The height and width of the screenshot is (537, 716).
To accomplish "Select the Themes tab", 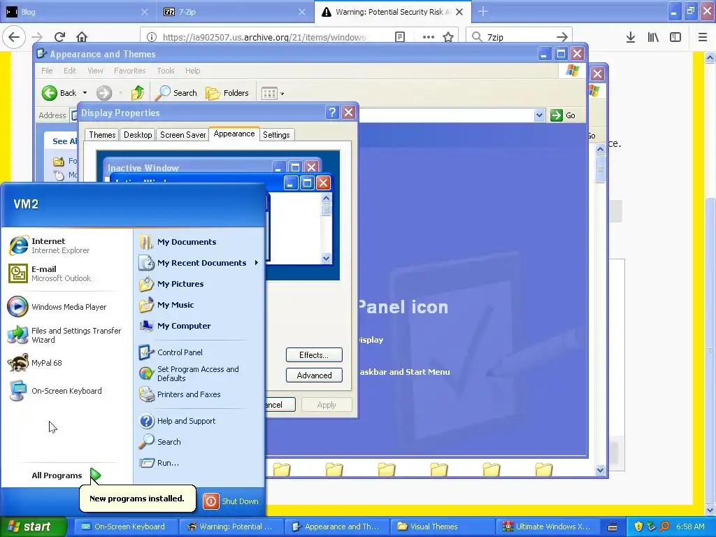I will pos(102,135).
